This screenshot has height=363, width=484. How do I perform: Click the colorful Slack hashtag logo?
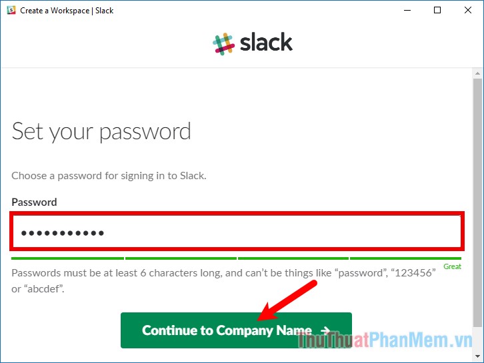(x=223, y=44)
